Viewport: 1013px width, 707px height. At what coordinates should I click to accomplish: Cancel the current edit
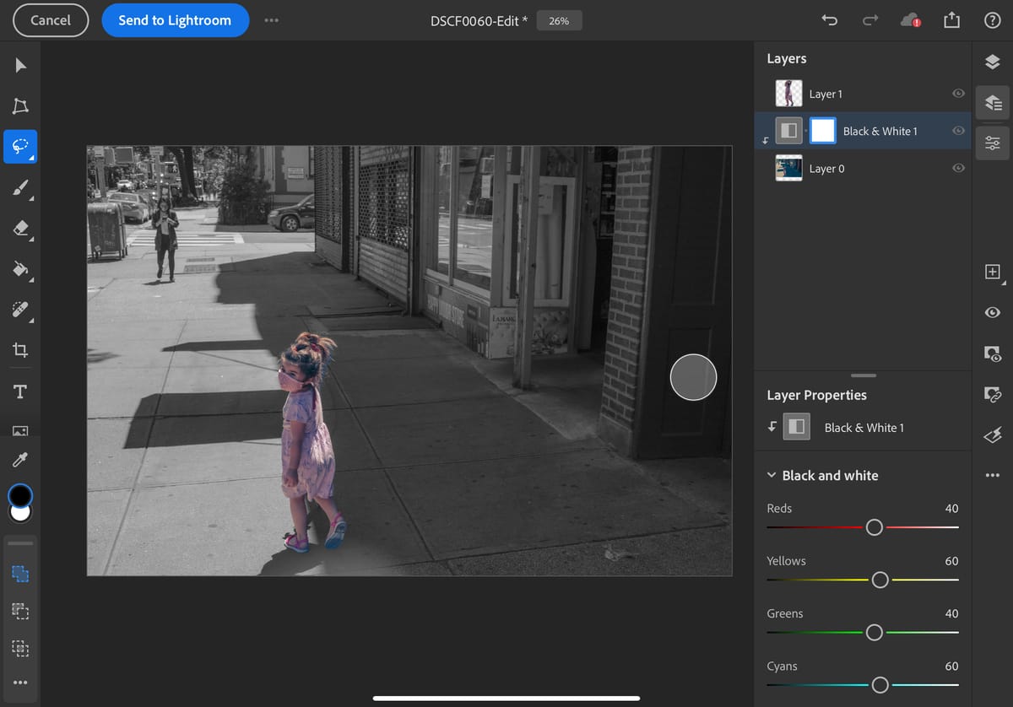click(x=50, y=20)
